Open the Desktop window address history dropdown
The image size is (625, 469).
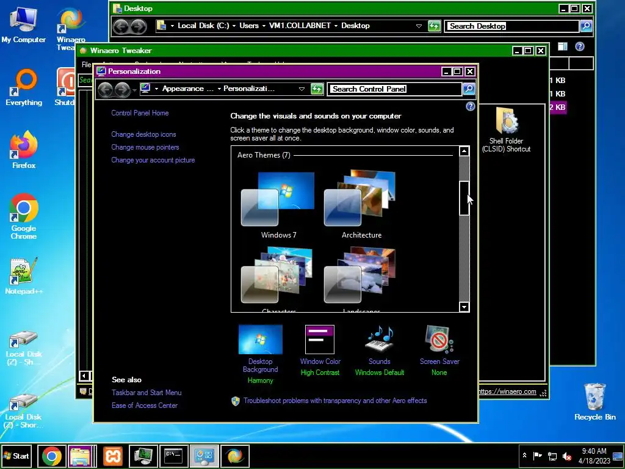pos(419,26)
